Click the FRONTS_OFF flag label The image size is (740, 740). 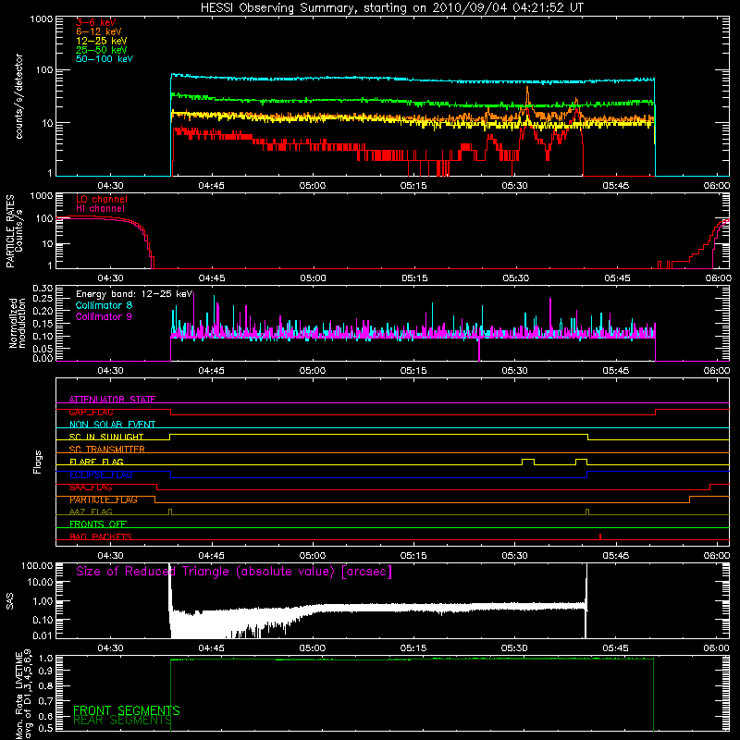[98, 524]
